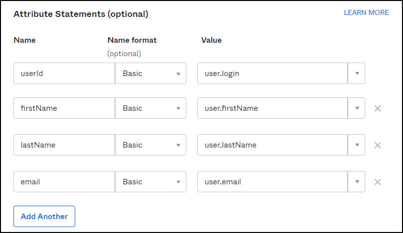Expand value options arrow for user.email
Viewport: 403px width, 233px height.
coord(357,182)
